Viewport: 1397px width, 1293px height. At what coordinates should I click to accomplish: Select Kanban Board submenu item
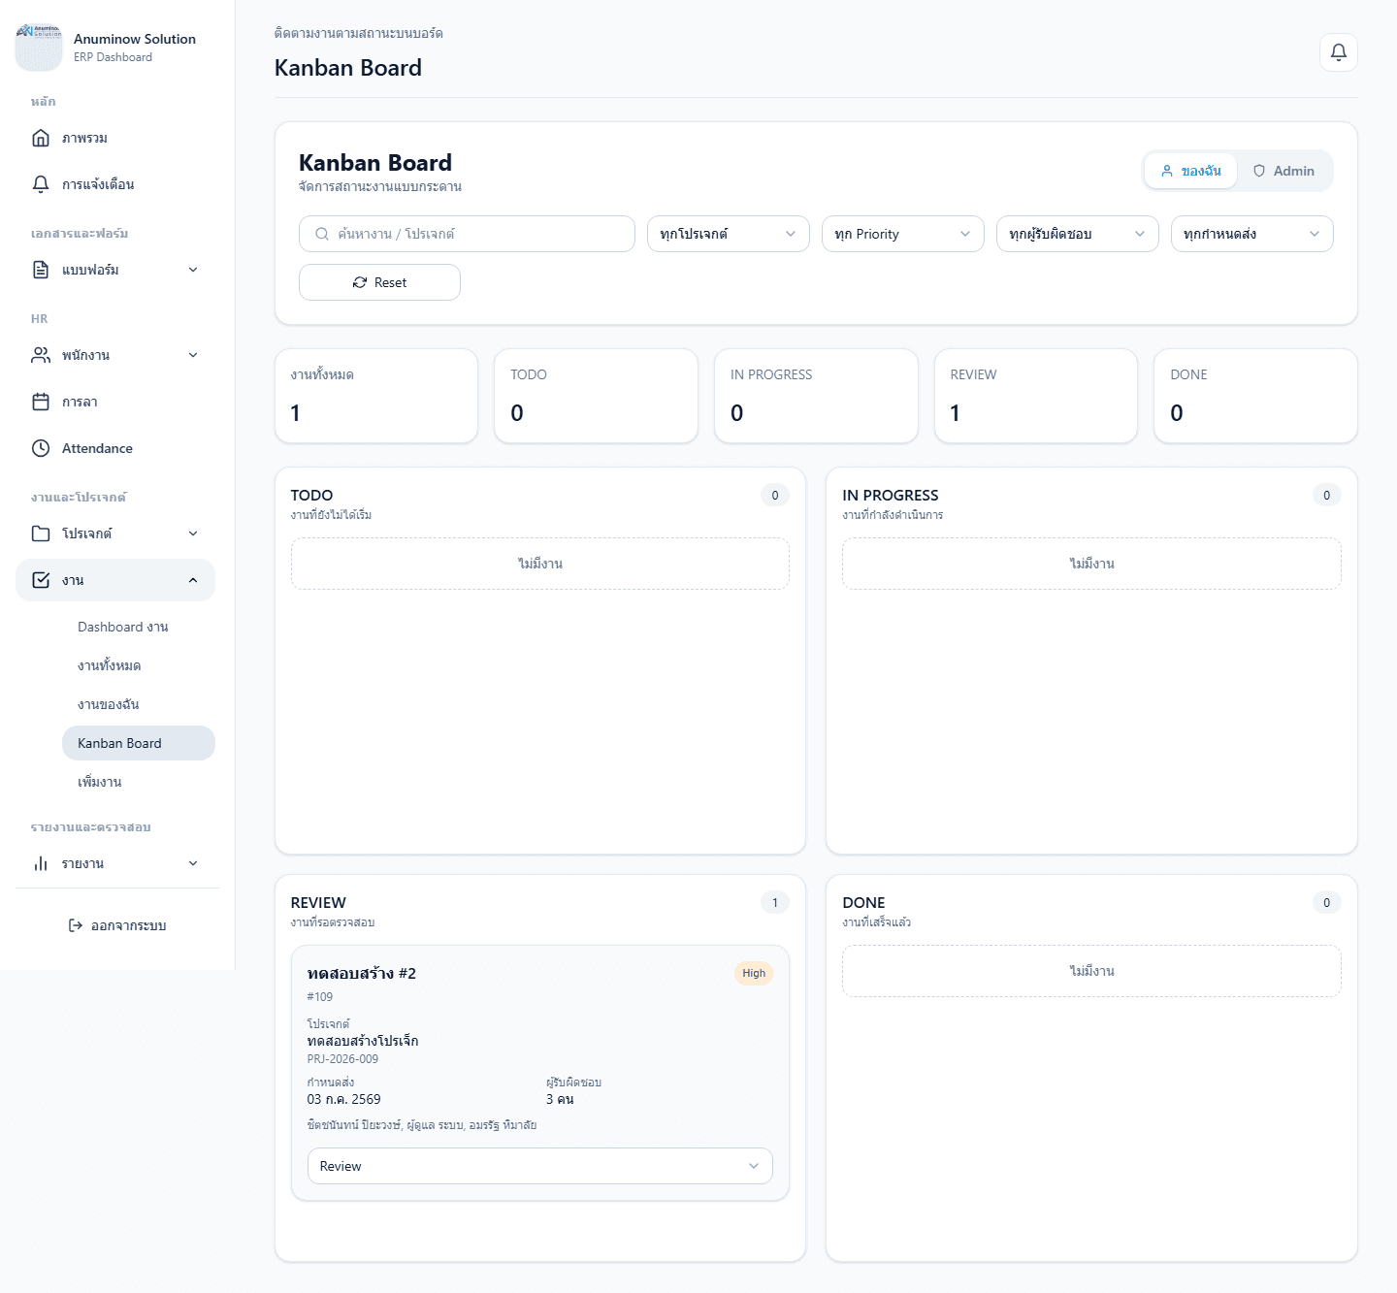(x=139, y=743)
